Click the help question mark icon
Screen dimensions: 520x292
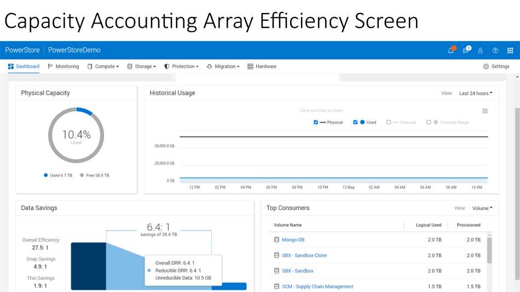[495, 50]
